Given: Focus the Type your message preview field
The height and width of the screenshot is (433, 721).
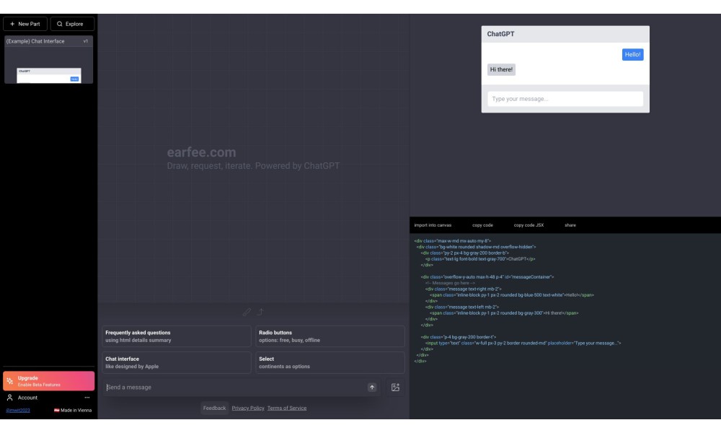Looking at the screenshot, I should click(x=565, y=99).
